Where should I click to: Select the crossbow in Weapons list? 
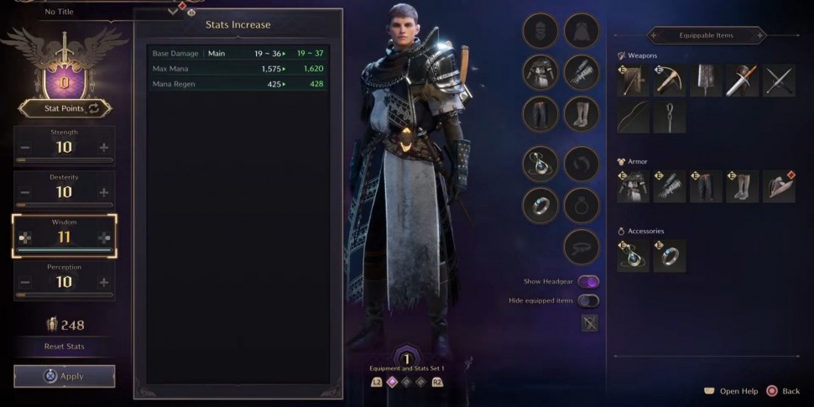(x=670, y=81)
